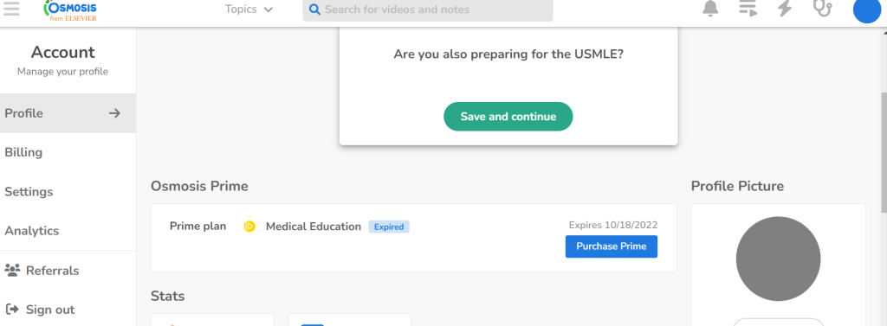The height and width of the screenshot is (326, 887).
Task: Click the gray profile picture placeholder
Action: click(x=779, y=259)
